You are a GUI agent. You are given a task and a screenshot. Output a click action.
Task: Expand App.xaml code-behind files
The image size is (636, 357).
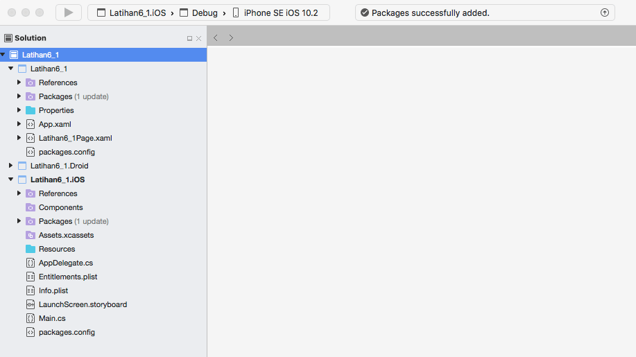[x=19, y=124]
